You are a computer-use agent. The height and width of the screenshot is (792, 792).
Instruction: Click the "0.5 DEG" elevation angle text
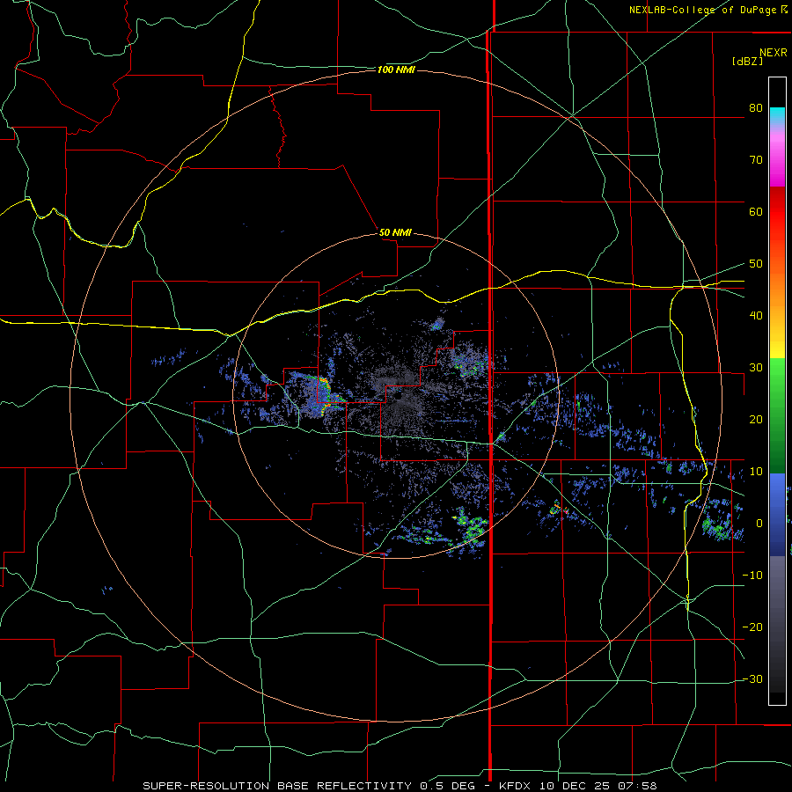[x=447, y=786]
